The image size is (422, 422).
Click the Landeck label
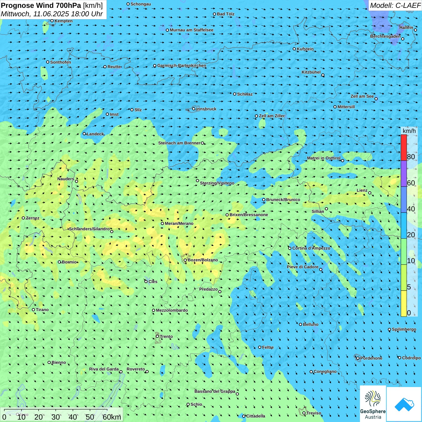(x=95, y=134)
